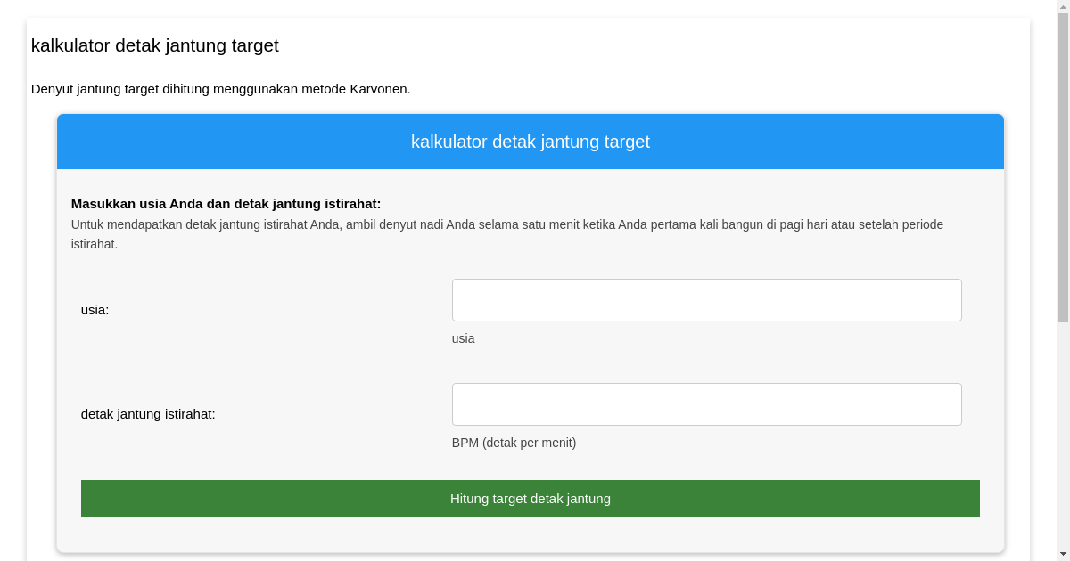1070x561 pixels.
Task: Click the scrollbar up arrow
Action: point(1063,6)
